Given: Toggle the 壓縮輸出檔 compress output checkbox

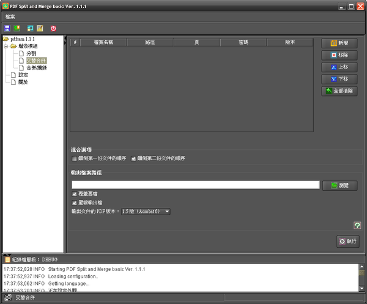Looking at the screenshot, I should 75,202.
